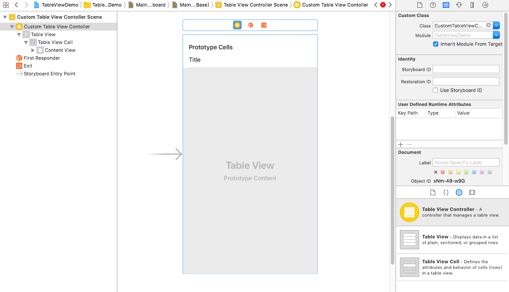The image size is (509, 292).
Task: Open the File inspector tab
Action: pyautogui.click(x=420, y=5)
